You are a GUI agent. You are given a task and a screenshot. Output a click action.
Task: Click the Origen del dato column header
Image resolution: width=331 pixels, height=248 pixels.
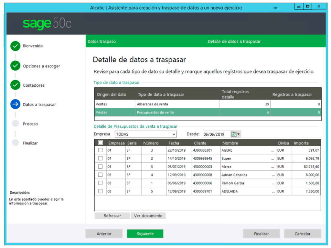[x=112, y=94]
